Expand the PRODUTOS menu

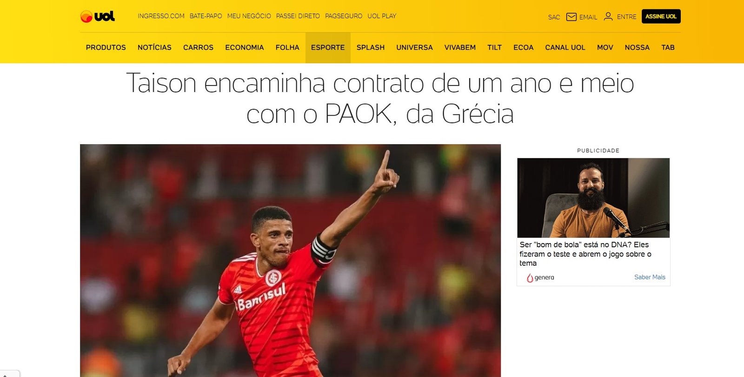click(x=106, y=47)
